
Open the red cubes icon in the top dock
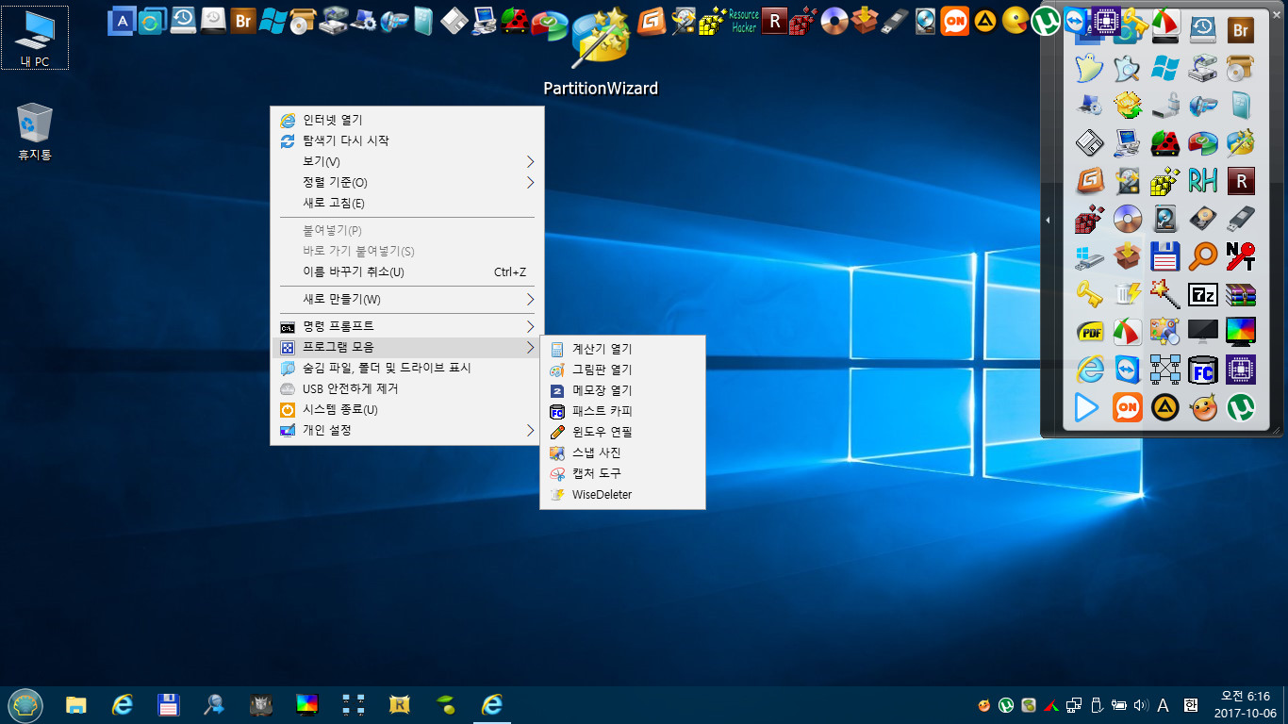[803, 20]
